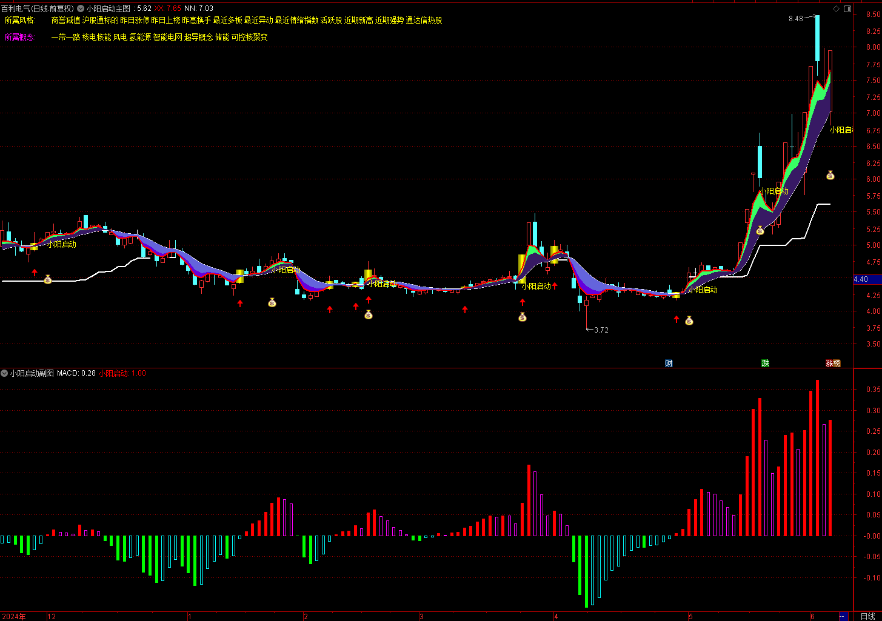Click the 小阳启动主图 indicator name
Image resolution: width=882 pixels, height=621 pixels.
pyautogui.click(x=109, y=8)
